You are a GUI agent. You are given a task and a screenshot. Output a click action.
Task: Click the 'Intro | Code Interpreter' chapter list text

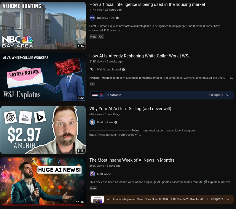point(156,199)
